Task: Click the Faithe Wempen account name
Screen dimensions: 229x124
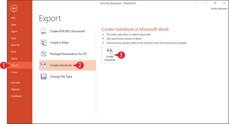Action: 219,8
